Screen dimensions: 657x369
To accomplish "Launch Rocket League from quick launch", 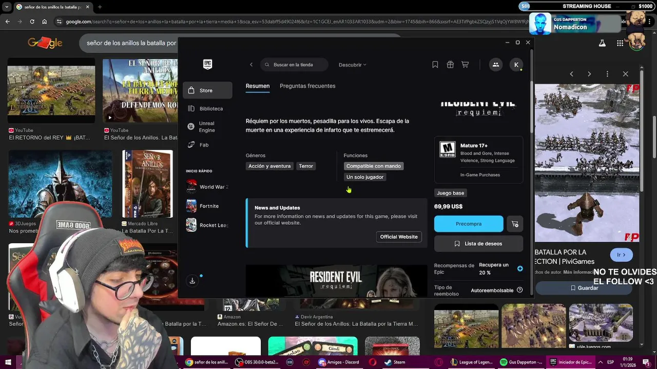I will pyautogui.click(x=207, y=225).
